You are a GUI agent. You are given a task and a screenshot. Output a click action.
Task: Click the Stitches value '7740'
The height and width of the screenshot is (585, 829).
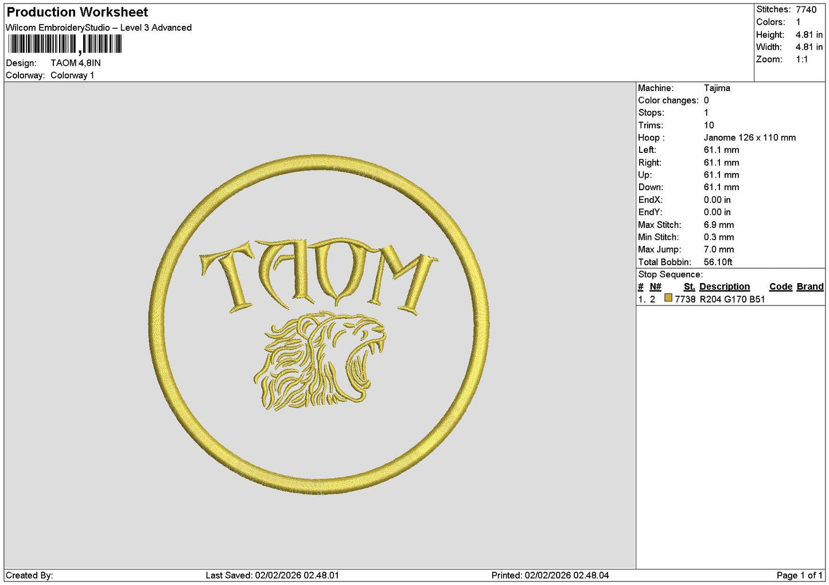click(x=806, y=9)
